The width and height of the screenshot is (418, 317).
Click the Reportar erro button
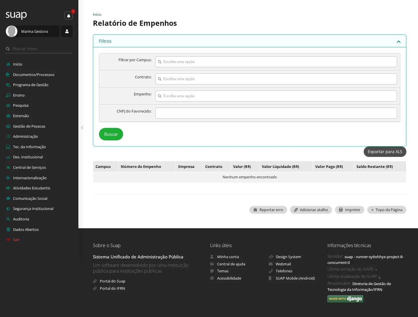(268, 210)
